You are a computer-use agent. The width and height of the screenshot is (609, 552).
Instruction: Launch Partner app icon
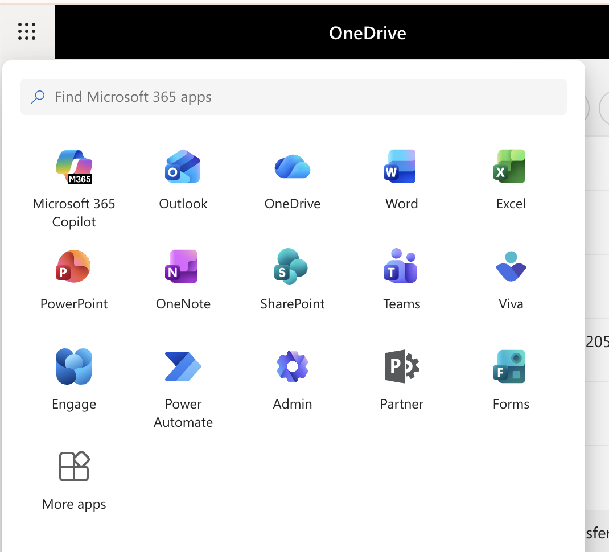click(402, 366)
